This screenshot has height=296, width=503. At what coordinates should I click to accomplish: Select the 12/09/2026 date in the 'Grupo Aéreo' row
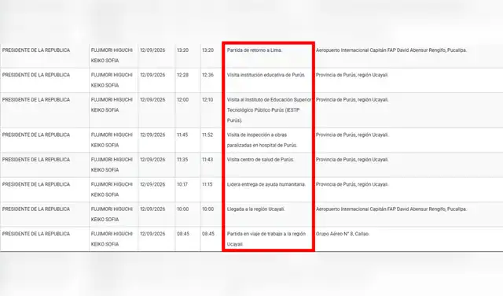coord(152,234)
